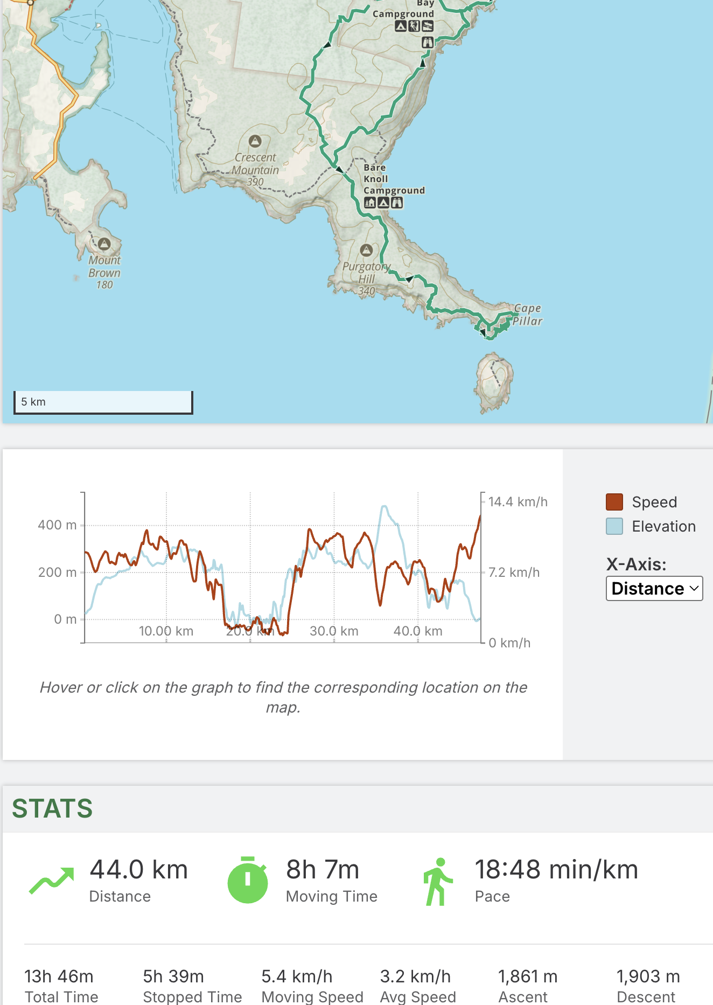Screen dimensions: 713x1005
Task: Toggle the Speed series in legend
Action: 654,502
